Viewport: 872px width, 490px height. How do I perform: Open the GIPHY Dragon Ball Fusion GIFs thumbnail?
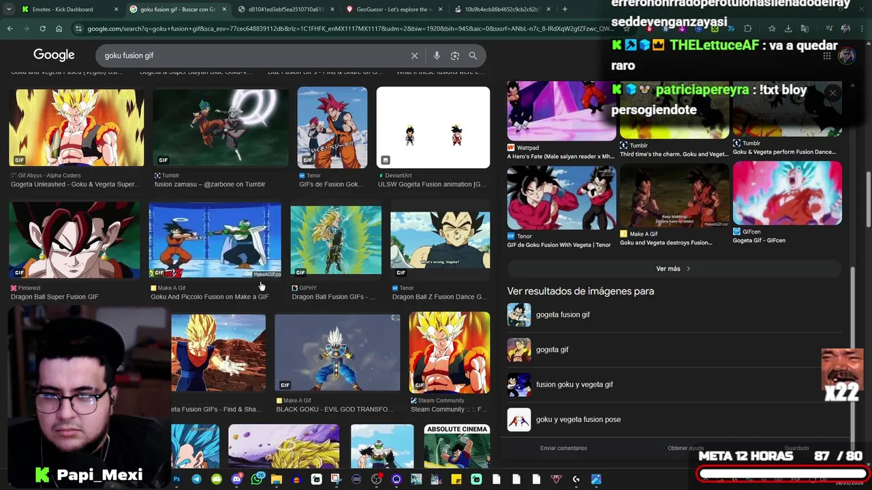click(x=336, y=240)
